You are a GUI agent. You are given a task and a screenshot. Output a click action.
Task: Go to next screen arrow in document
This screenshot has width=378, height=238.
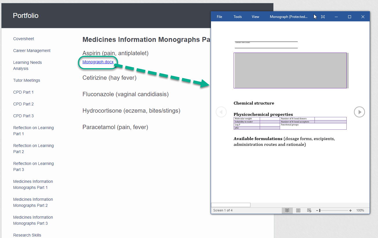click(359, 112)
